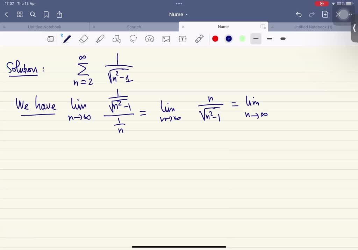Open the page thumbnails sidebar
Screen dimensions: 358x250
point(50,39)
